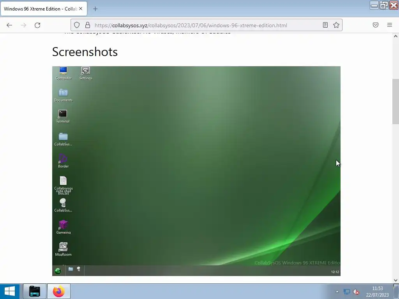Reload the current page

pyautogui.click(x=37, y=25)
